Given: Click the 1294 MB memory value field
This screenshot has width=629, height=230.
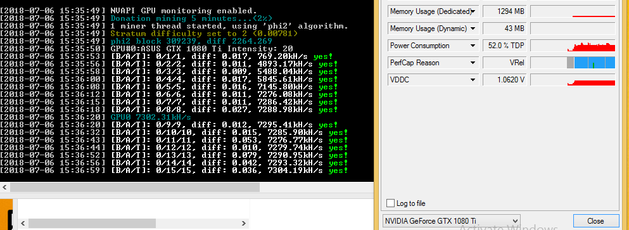Looking at the screenshot, I should click(x=505, y=11).
